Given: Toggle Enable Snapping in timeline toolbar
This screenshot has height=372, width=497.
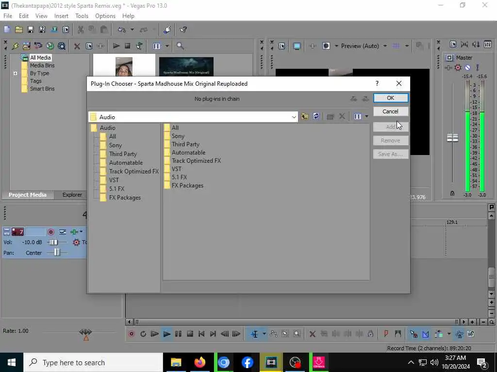Looking at the screenshot, I should [x=414, y=334].
